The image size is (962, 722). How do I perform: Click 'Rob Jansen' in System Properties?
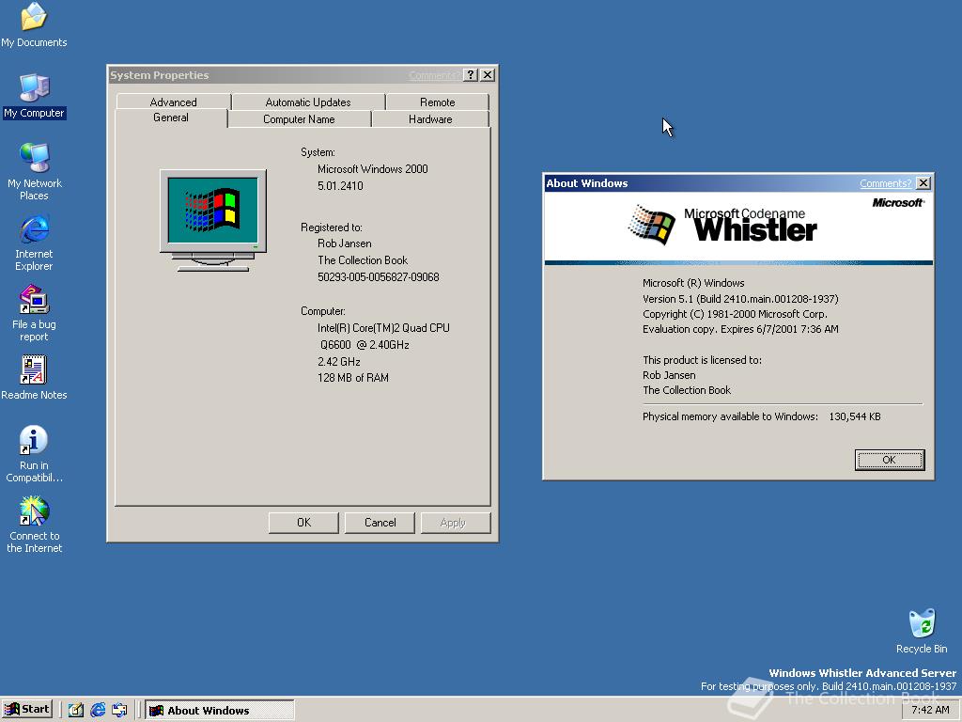344,243
